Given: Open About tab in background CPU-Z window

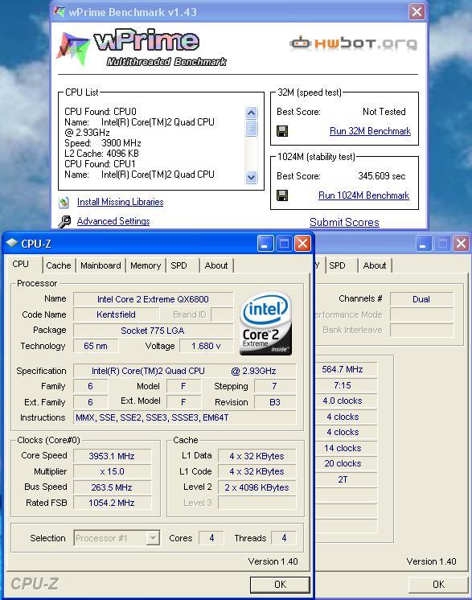Looking at the screenshot, I should [x=375, y=265].
